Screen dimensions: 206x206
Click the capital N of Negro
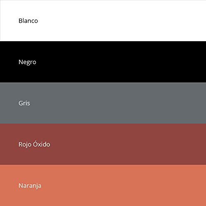(x=21, y=62)
